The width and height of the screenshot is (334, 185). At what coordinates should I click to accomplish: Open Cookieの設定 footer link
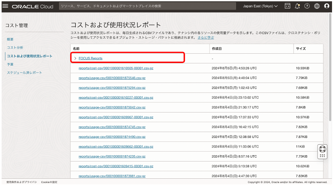click(49, 182)
